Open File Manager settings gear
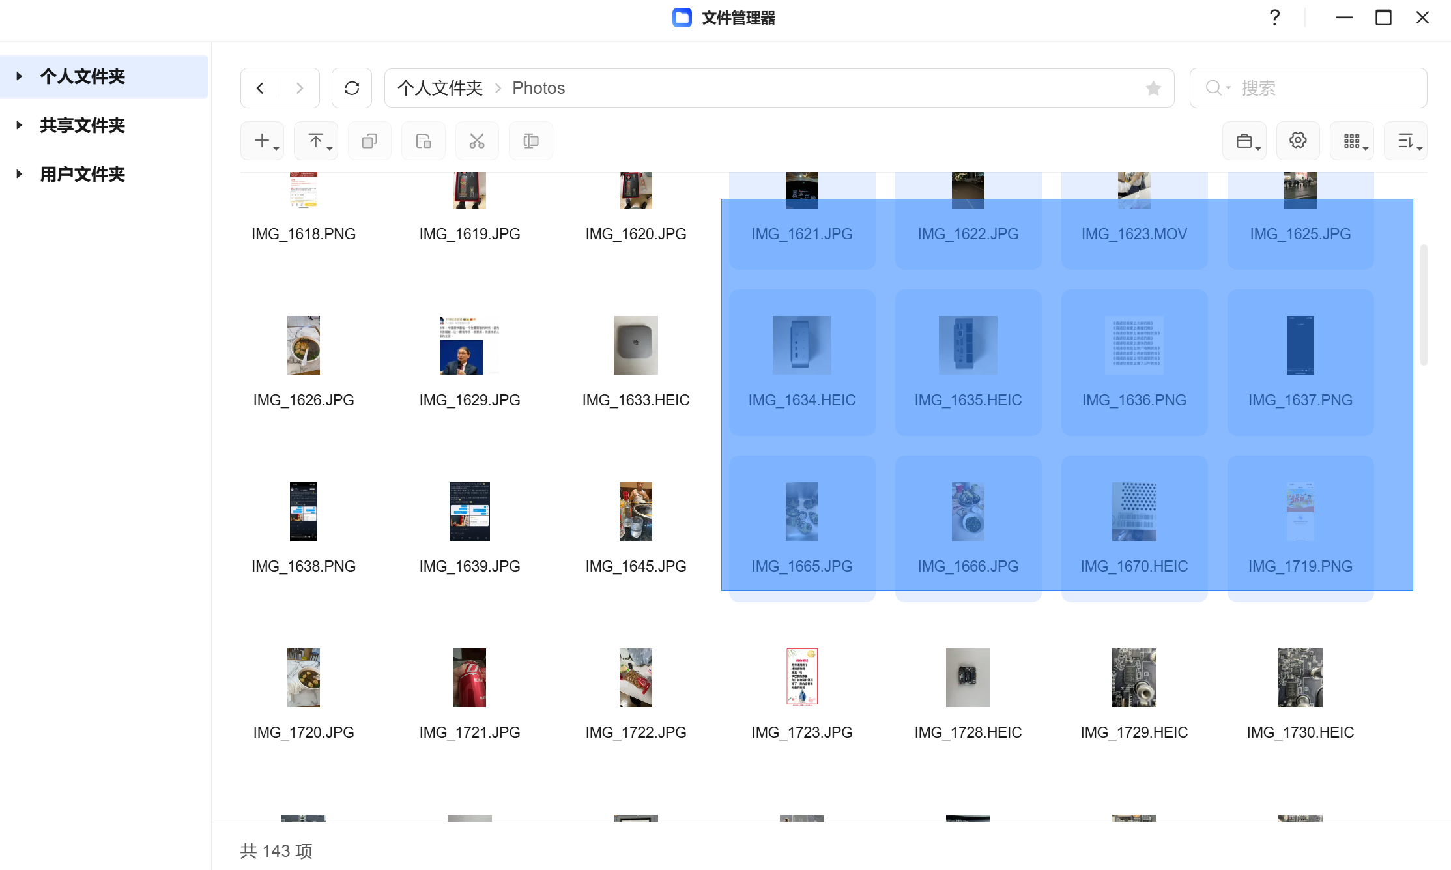Viewport: 1451px width, 870px height. pos(1298,141)
